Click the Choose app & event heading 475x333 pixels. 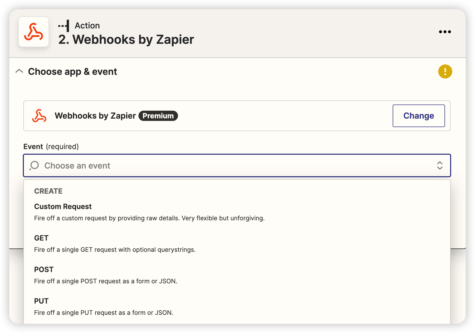tap(72, 71)
